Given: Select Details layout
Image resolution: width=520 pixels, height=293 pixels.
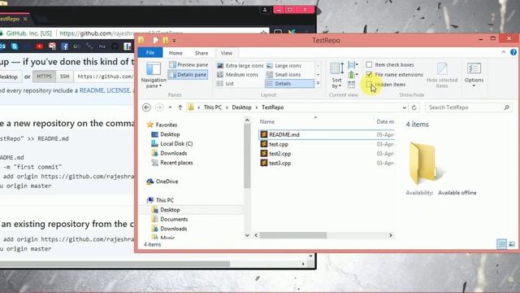Looking at the screenshot, I should [x=289, y=84].
